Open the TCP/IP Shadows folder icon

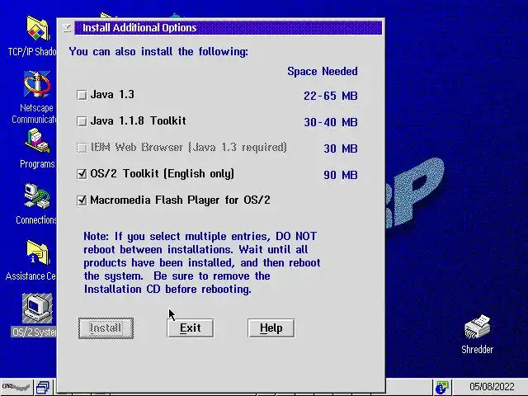tap(37, 28)
